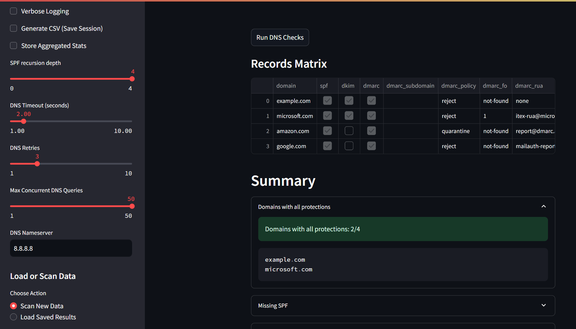
Task: Click the Run DNS Checks button
Action: (x=280, y=37)
